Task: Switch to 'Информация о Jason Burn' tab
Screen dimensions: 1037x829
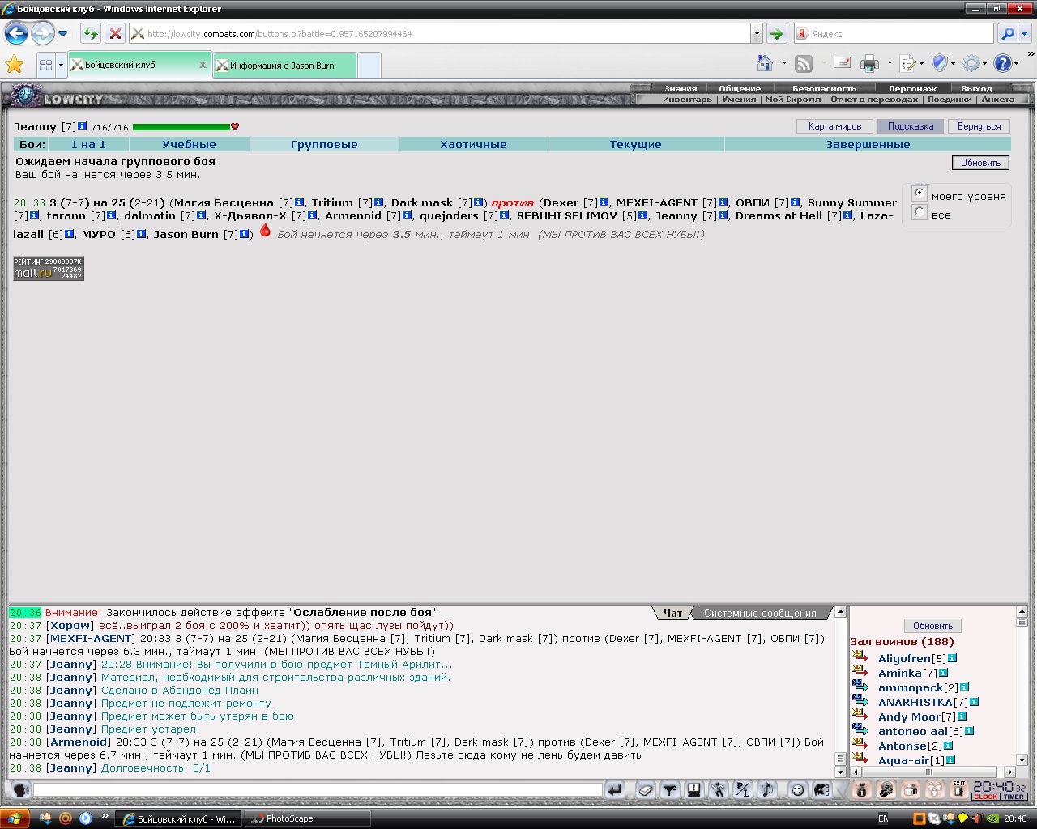Action: click(x=284, y=66)
